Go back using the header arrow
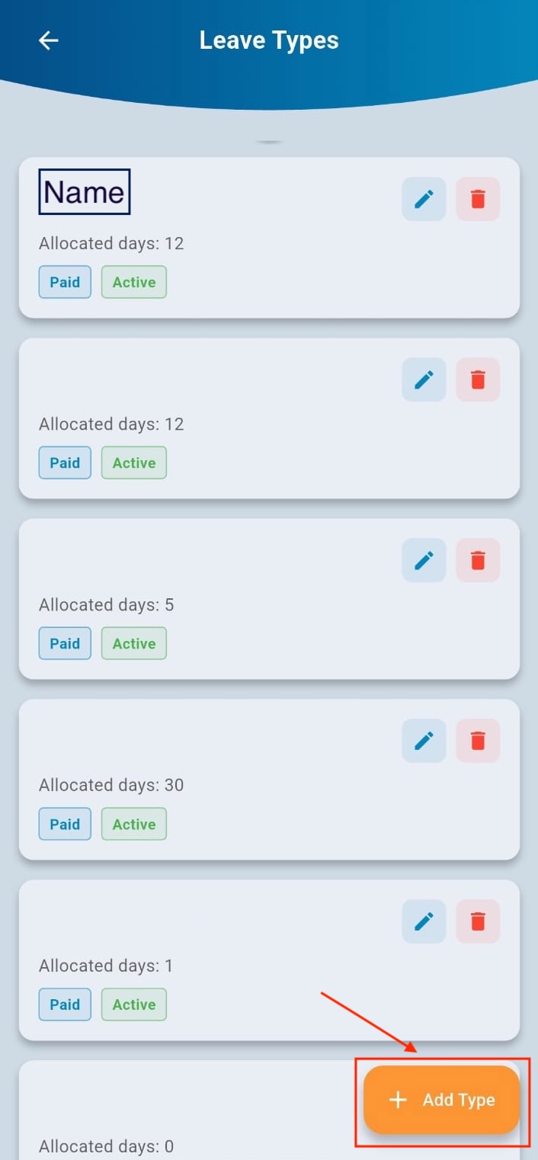Screen dimensions: 538x1160 point(49,40)
